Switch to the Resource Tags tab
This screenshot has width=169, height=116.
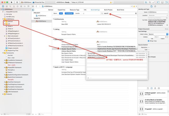coord(74,10)
